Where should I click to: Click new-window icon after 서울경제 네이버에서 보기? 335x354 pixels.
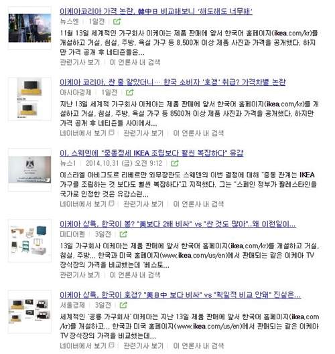[x=111, y=345]
